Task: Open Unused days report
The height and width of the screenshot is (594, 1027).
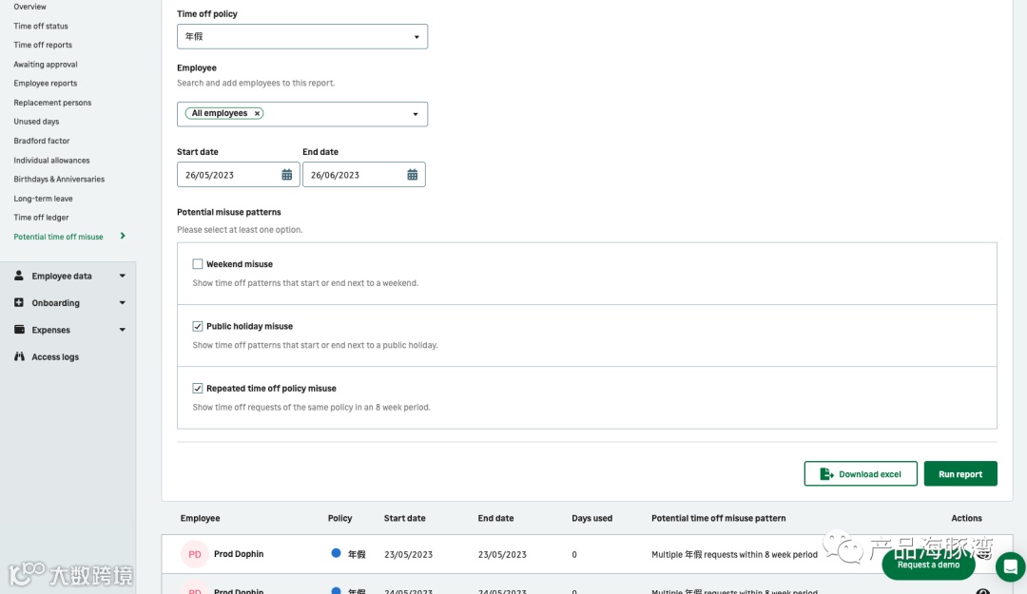Action: tap(36, 122)
